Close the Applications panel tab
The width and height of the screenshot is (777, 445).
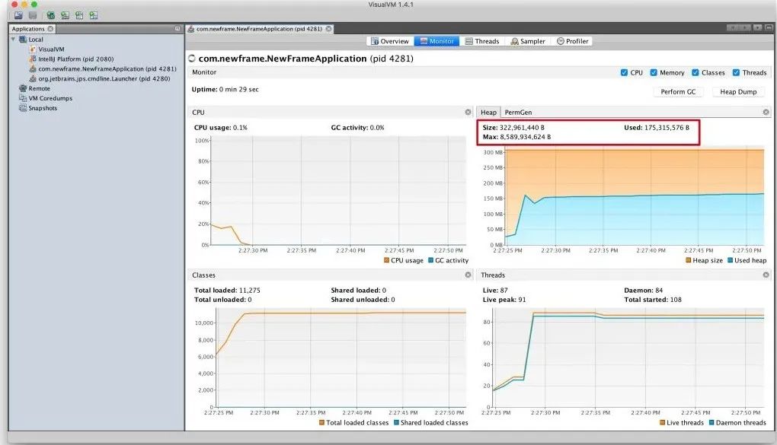click(x=50, y=29)
